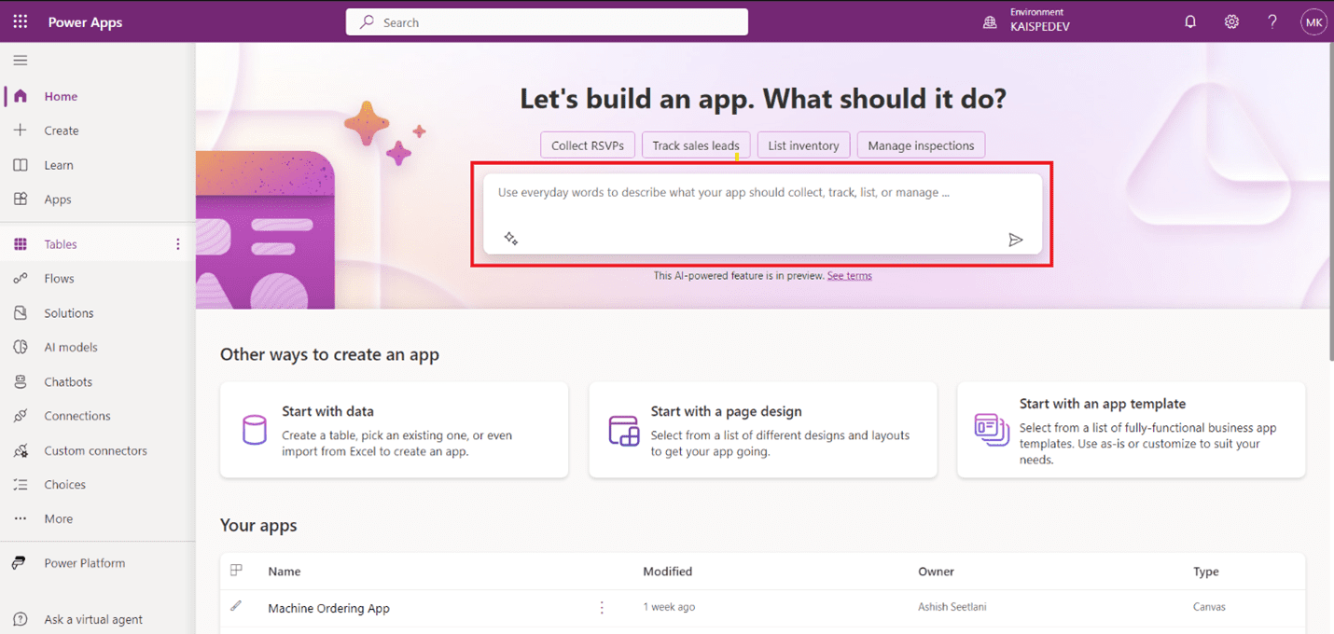Screen dimensions: 1334x634
Task: Click the edit pencil beside Machine Ordering App
Action: tap(236, 607)
